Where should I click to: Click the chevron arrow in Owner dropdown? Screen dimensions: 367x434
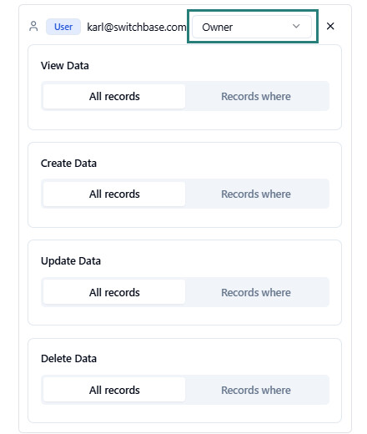pyautogui.click(x=296, y=26)
